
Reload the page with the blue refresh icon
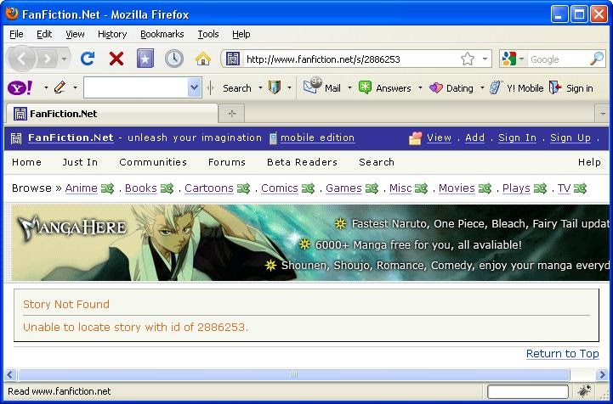tap(88, 59)
